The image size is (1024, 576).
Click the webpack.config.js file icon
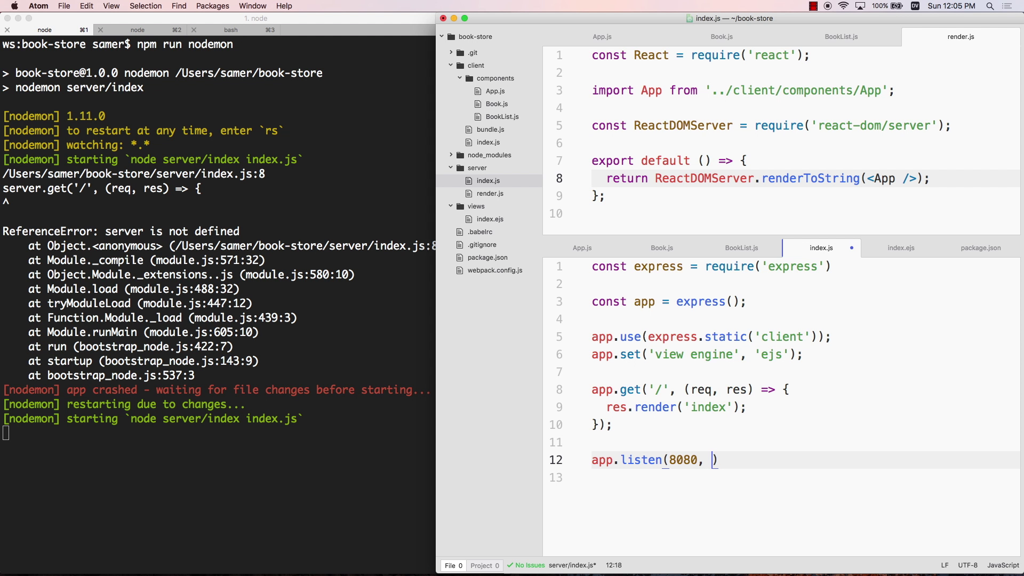pyautogui.click(x=460, y=270)
